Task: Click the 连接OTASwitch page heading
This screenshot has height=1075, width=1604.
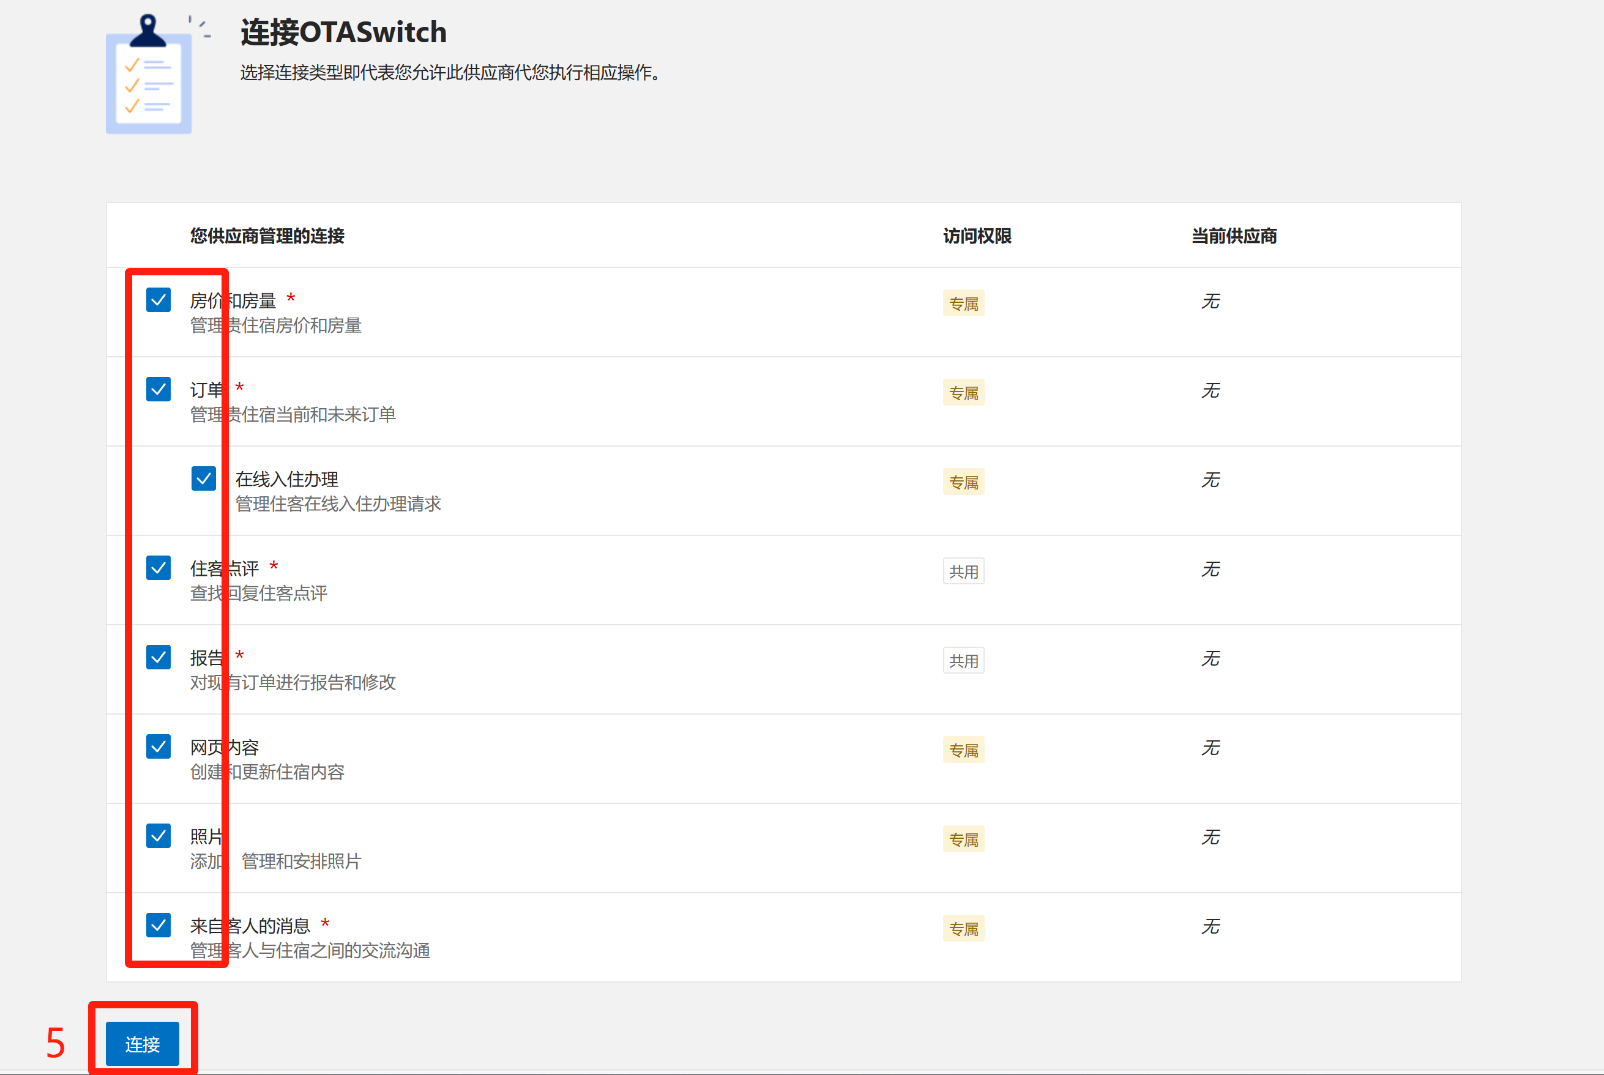Action: 343,32
